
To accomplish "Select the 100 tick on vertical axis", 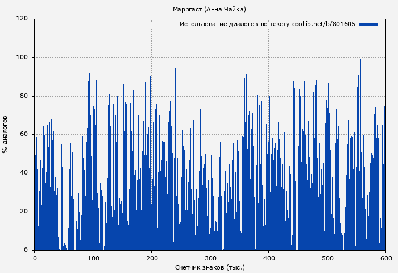I will click(22, 57).
